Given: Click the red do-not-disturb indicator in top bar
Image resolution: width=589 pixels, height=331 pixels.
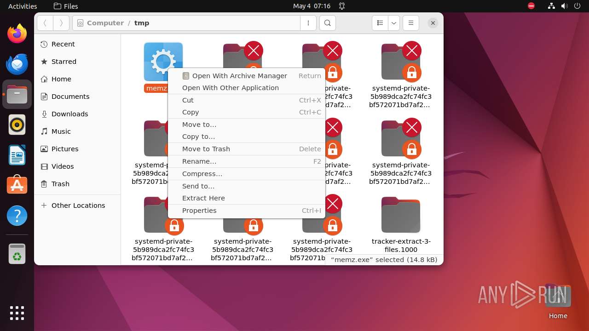Looking at the screenshot, I should click(531, 6).
